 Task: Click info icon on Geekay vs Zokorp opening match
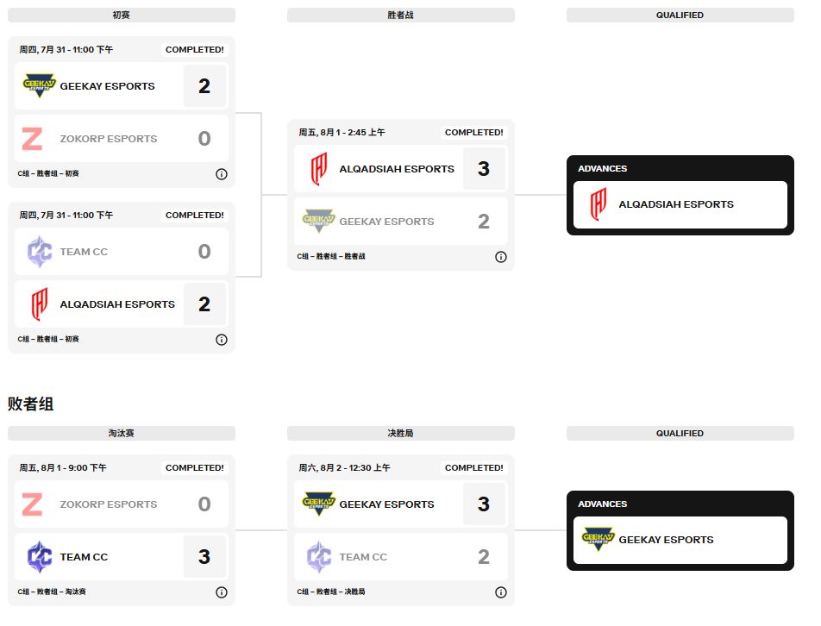(x=222, y=174)
